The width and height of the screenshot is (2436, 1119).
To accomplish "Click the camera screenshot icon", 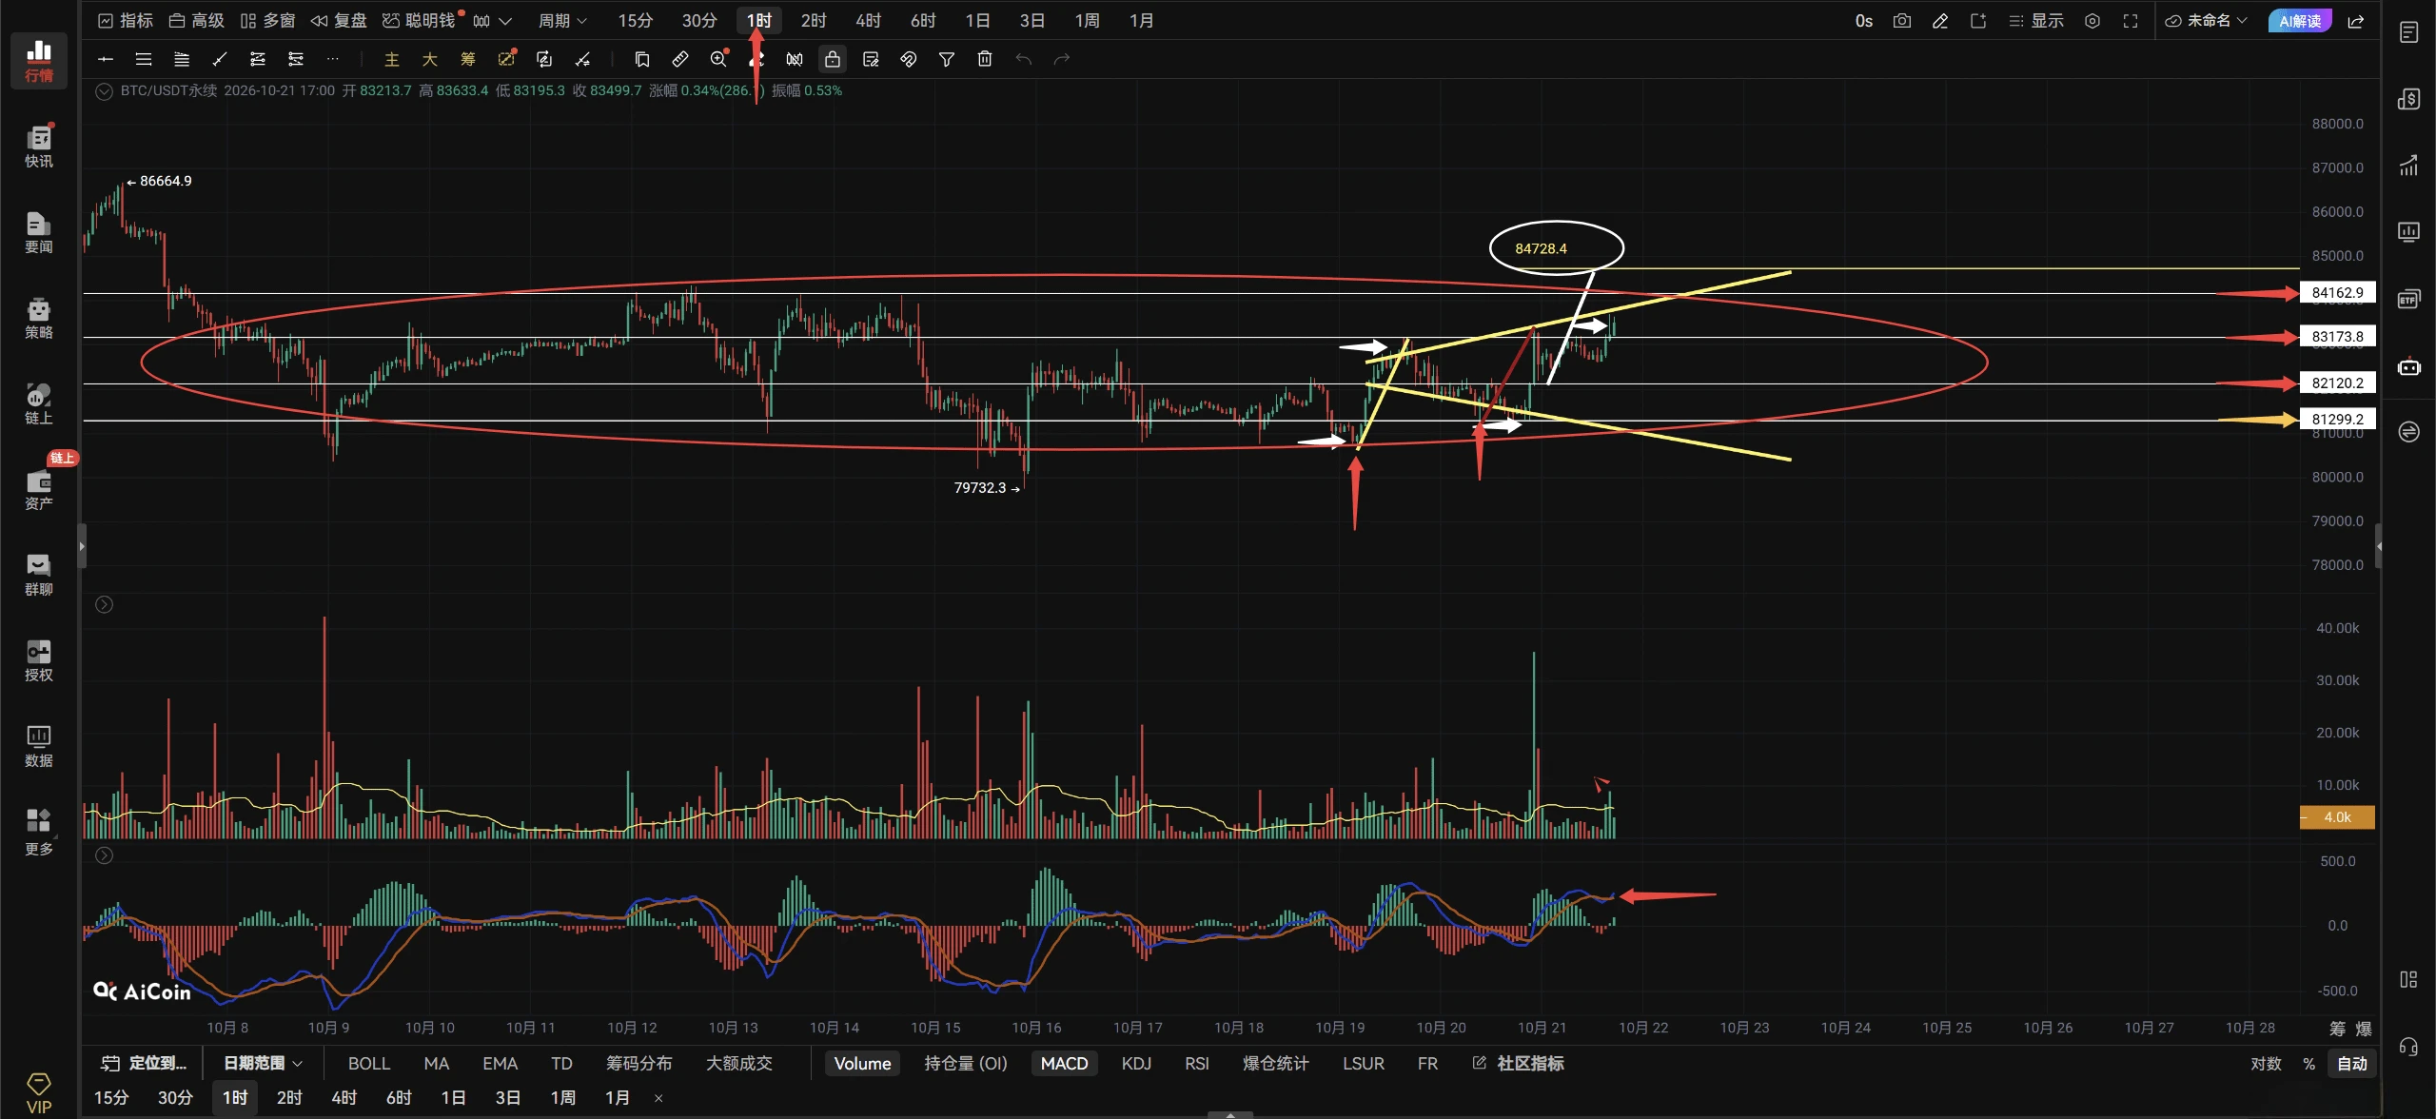I will [x=1901, y=21].
